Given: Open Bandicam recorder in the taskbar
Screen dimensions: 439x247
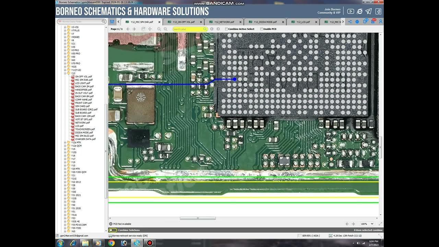Looking at the screenshot, I should coord(150,243).
